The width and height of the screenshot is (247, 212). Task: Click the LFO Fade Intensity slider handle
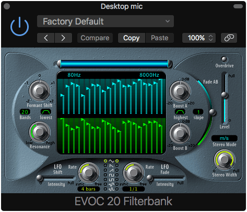click(150, 178)
